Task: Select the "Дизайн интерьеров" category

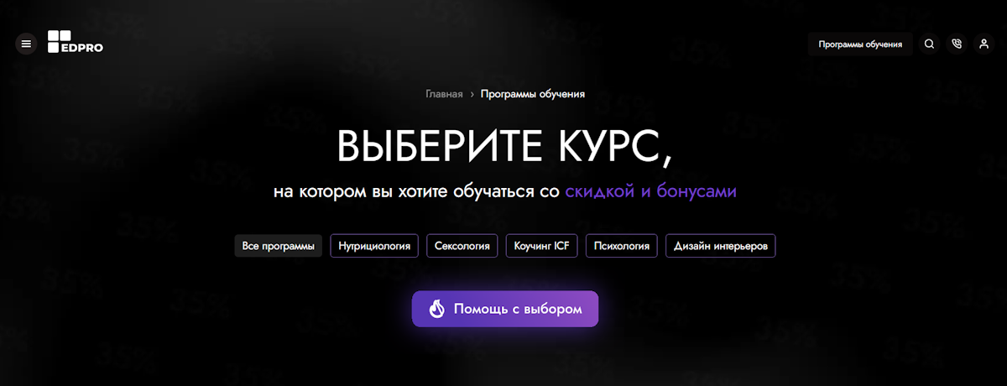Action: [x=720, y=246]
